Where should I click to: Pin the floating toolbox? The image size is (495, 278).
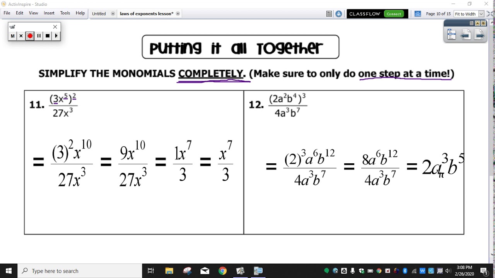click(x=483, y=24)
